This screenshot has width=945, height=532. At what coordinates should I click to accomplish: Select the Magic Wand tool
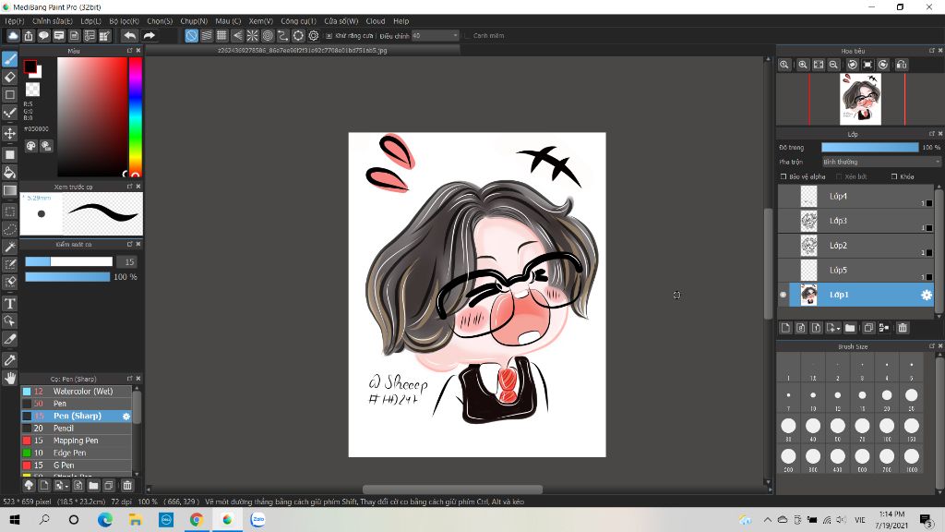click(9, 248)
